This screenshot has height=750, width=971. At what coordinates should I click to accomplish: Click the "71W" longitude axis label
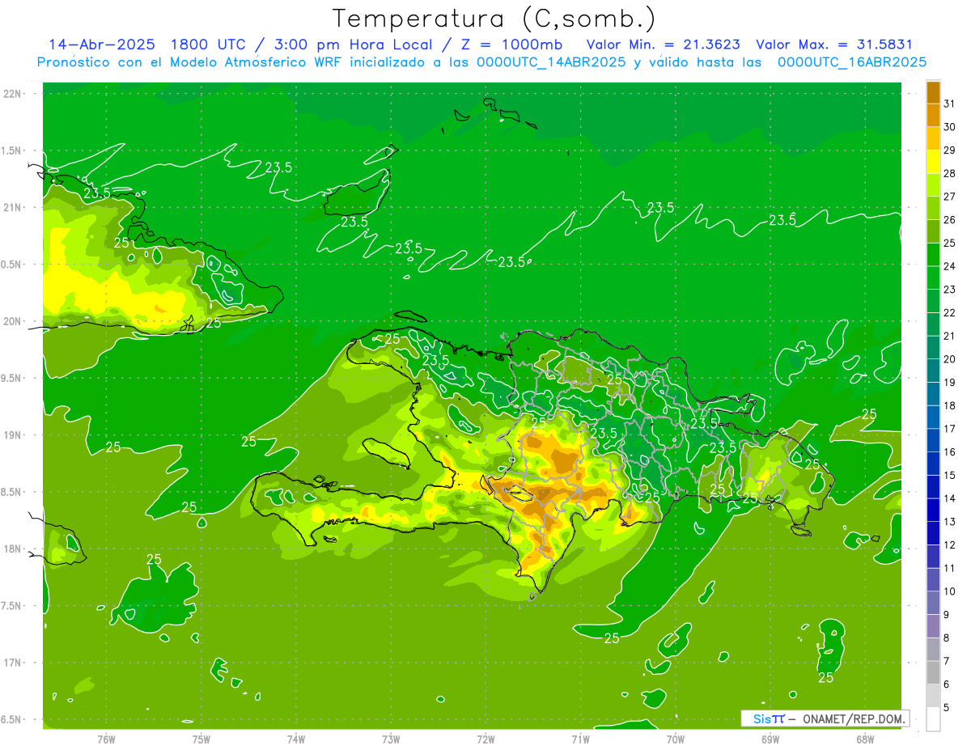click(580, 739)
